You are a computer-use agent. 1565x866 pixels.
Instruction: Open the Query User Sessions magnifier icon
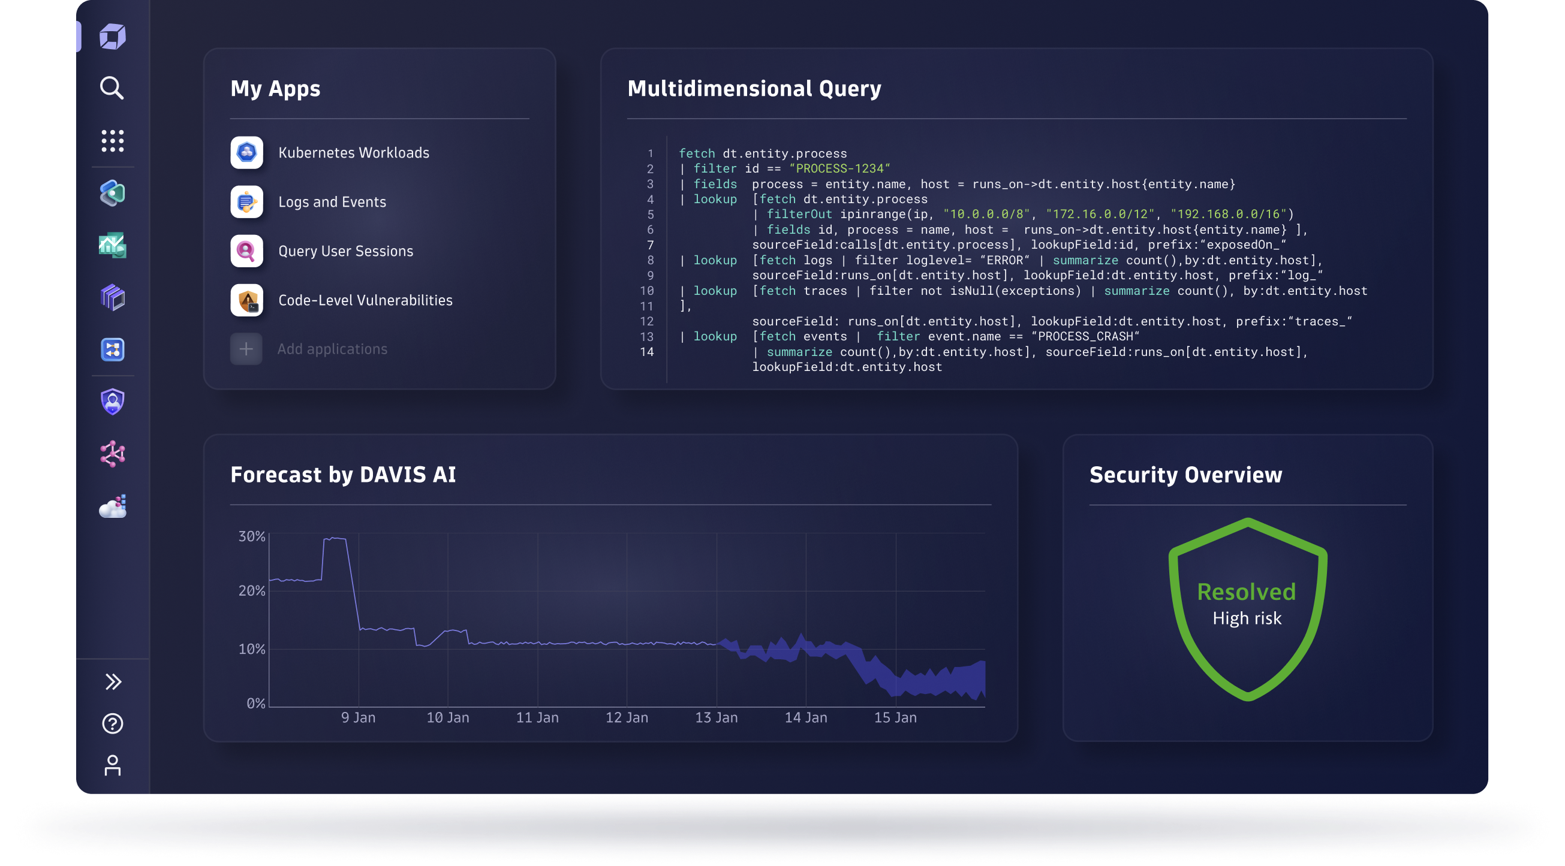tap(246, 251)
